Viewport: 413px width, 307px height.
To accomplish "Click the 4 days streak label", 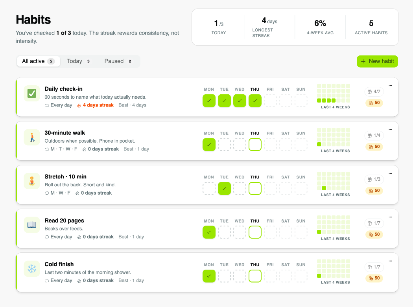I will (x=98, y=105).
